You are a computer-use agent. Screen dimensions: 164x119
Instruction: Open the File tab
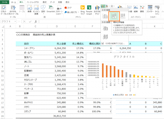coord(4,2)
